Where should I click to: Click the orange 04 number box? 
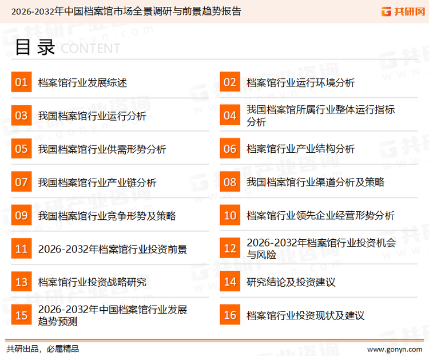point(230,115)
